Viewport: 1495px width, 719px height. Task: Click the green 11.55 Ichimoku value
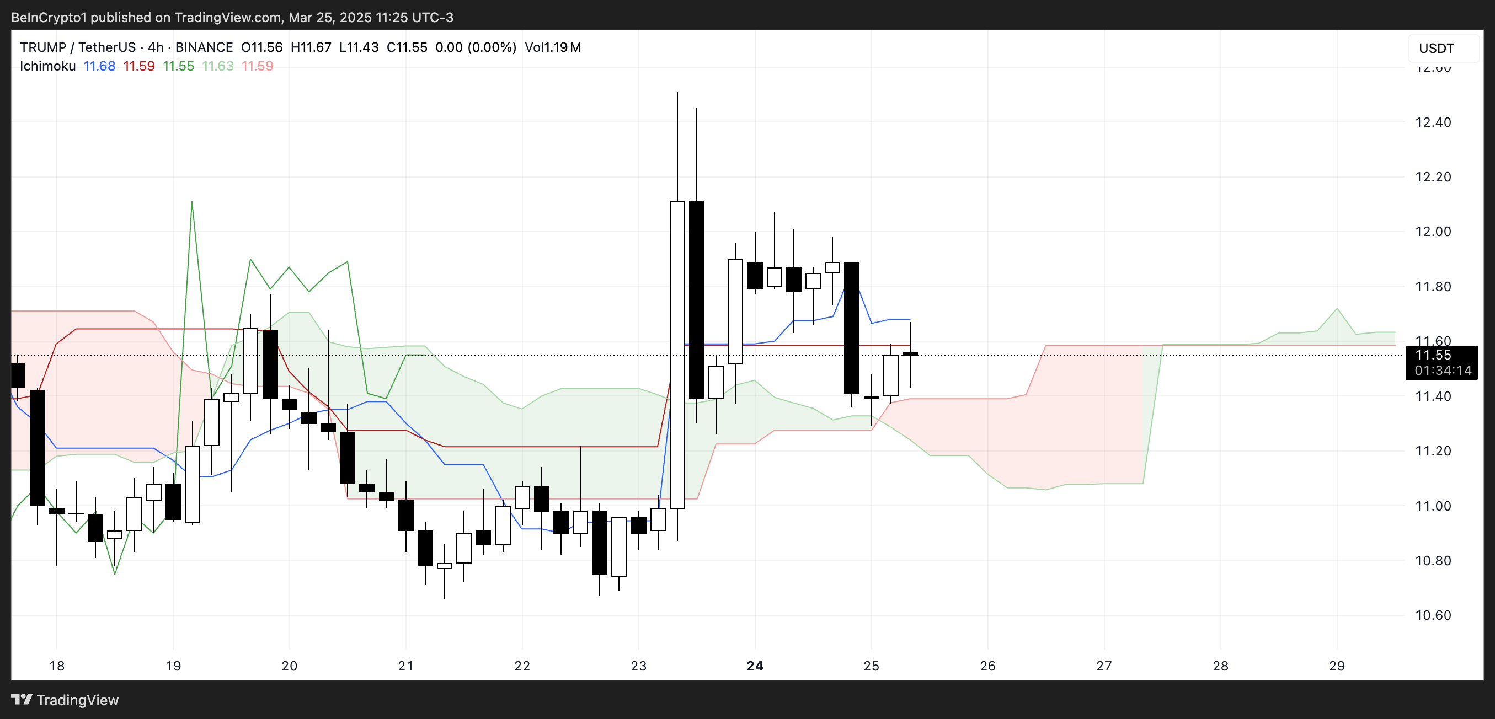tap(178, 66)
